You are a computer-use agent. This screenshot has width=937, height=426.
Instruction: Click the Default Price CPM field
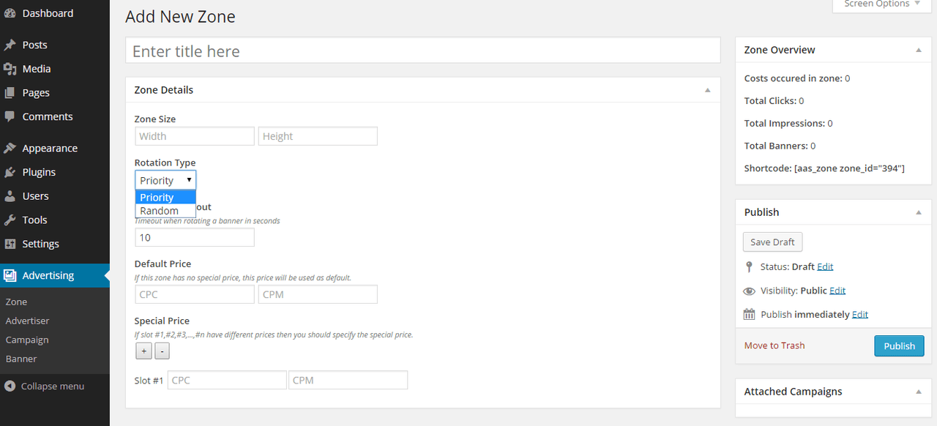(x=318, y=294)
